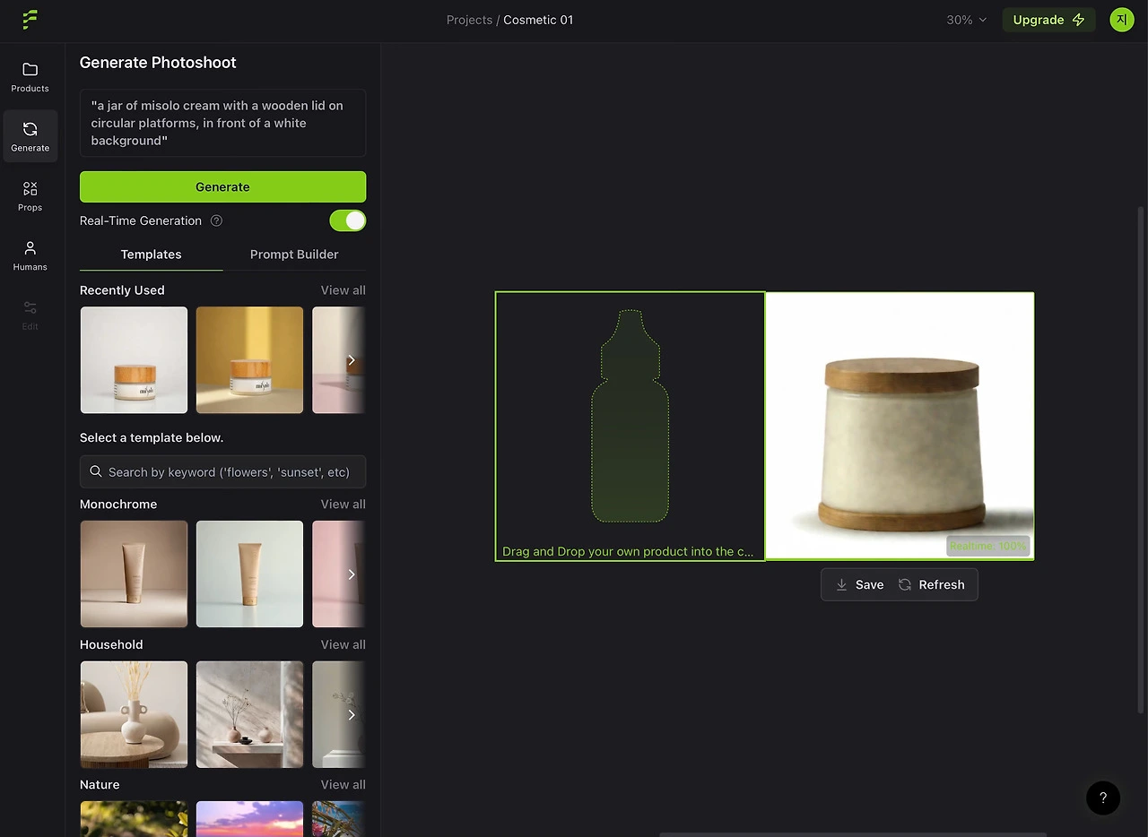Image resolution: width=1148 pixels, height=837 pixels.
Task: Click the user profile avatar
Action: 1121,20
